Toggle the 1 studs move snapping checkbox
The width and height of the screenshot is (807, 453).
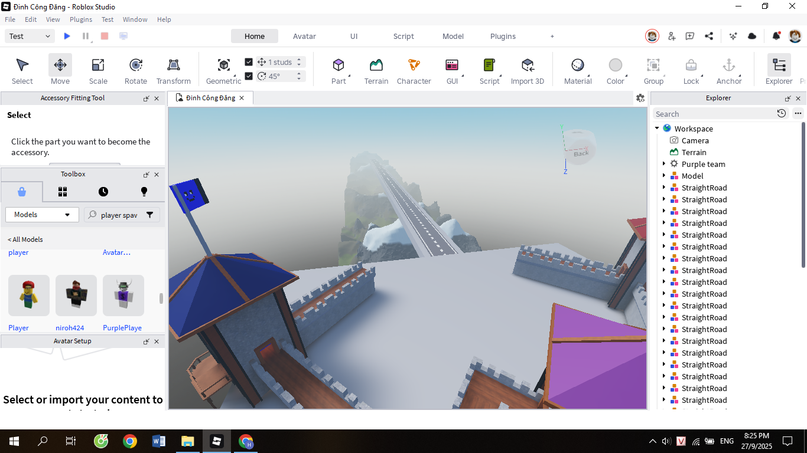pyautogui.click(x=249, y=62)
